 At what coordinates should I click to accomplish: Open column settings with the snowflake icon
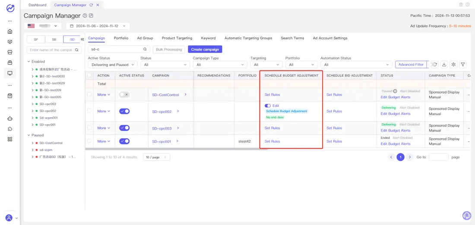[x=453, y=64]
